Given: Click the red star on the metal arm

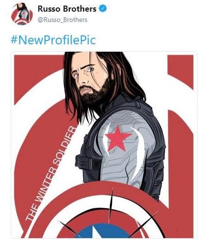Looking at the screenshot, I should point(118,138).
